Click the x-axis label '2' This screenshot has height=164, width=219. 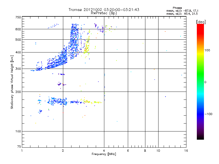pos(63,151)
